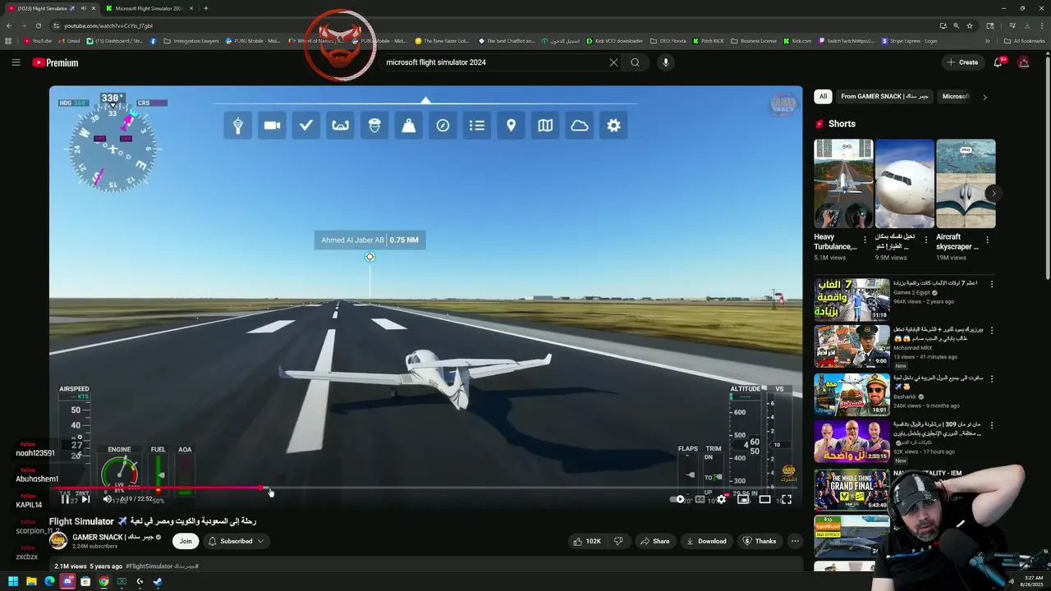Pause the video playback

tap(65, 499)
